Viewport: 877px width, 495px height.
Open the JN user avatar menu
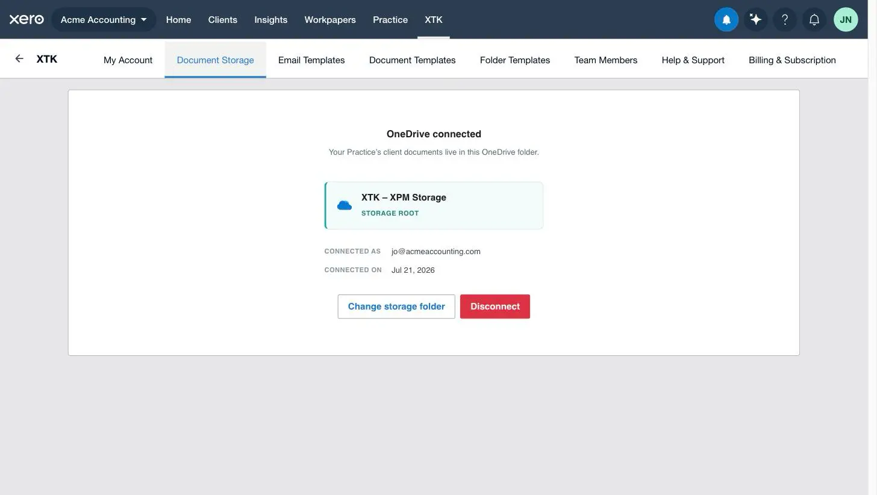click(846, 19)
